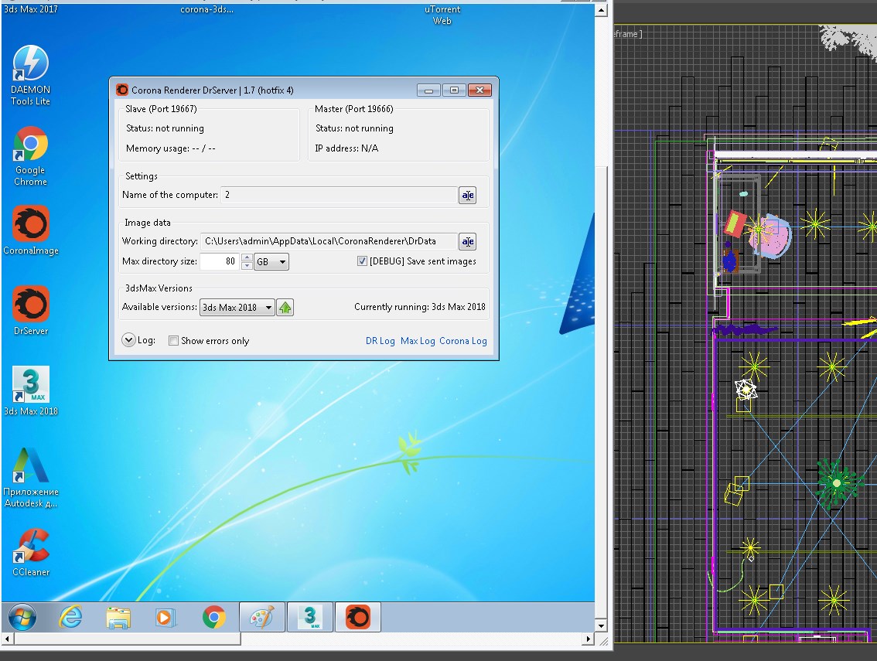Click horizontal scrollbar left arrow
This screenshot has height=661, width=877.
pos(7,639)
